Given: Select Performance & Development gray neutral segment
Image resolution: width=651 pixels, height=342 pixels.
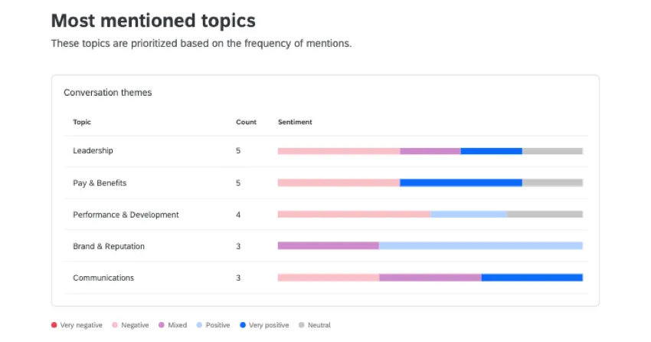Looking at the screenshot, I should click(545, 215).
